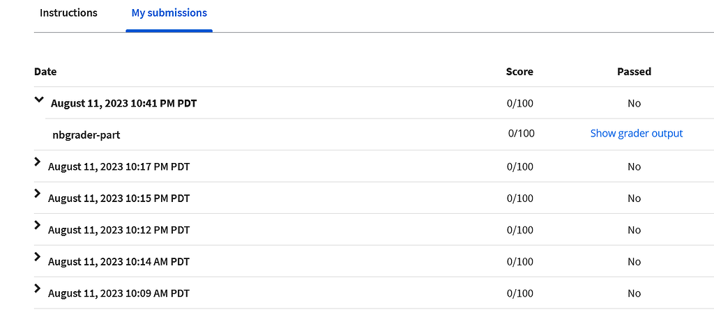Viewport: 714px width, 319px height.
Task: Collapse the 10:41 PM submission row
Action: [39, 101]
